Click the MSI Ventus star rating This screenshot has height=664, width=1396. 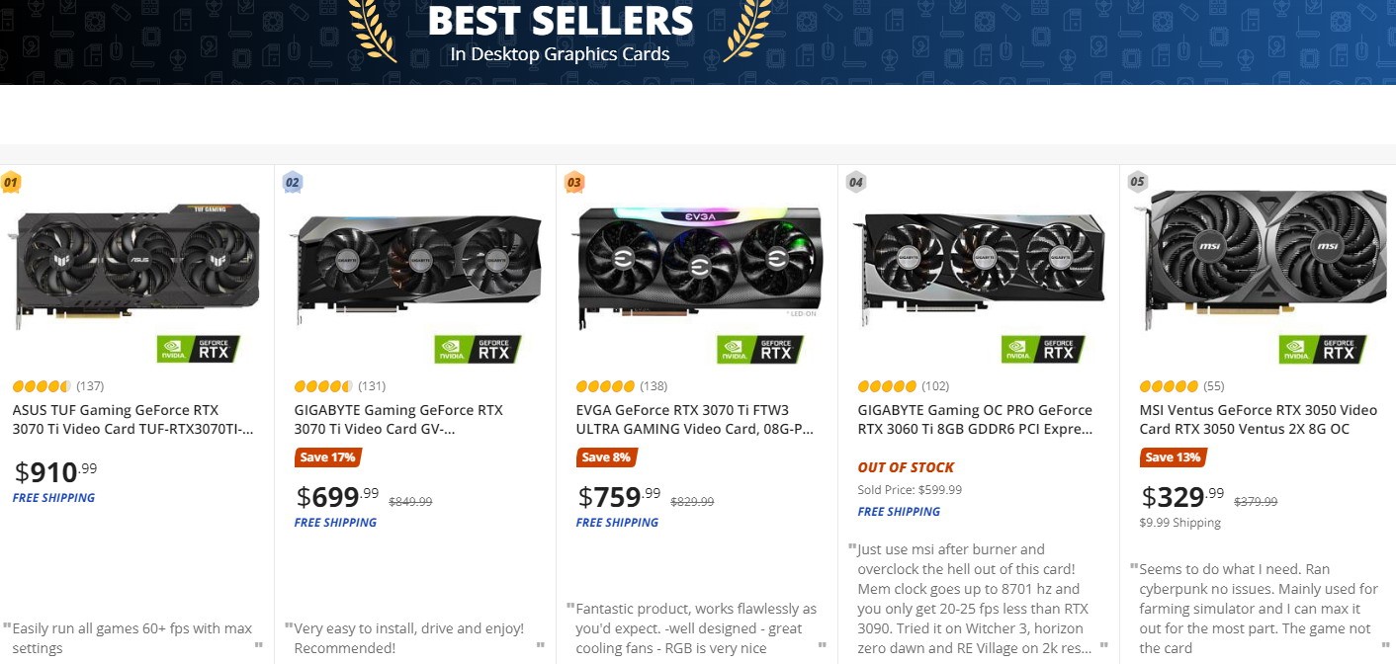(x=1169, y=386)
